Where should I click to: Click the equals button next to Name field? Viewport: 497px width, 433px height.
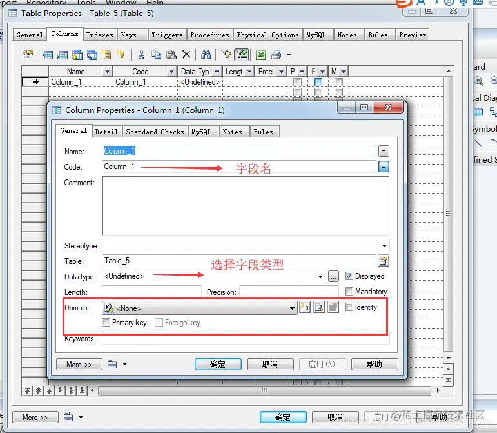(x=384, y=151)
